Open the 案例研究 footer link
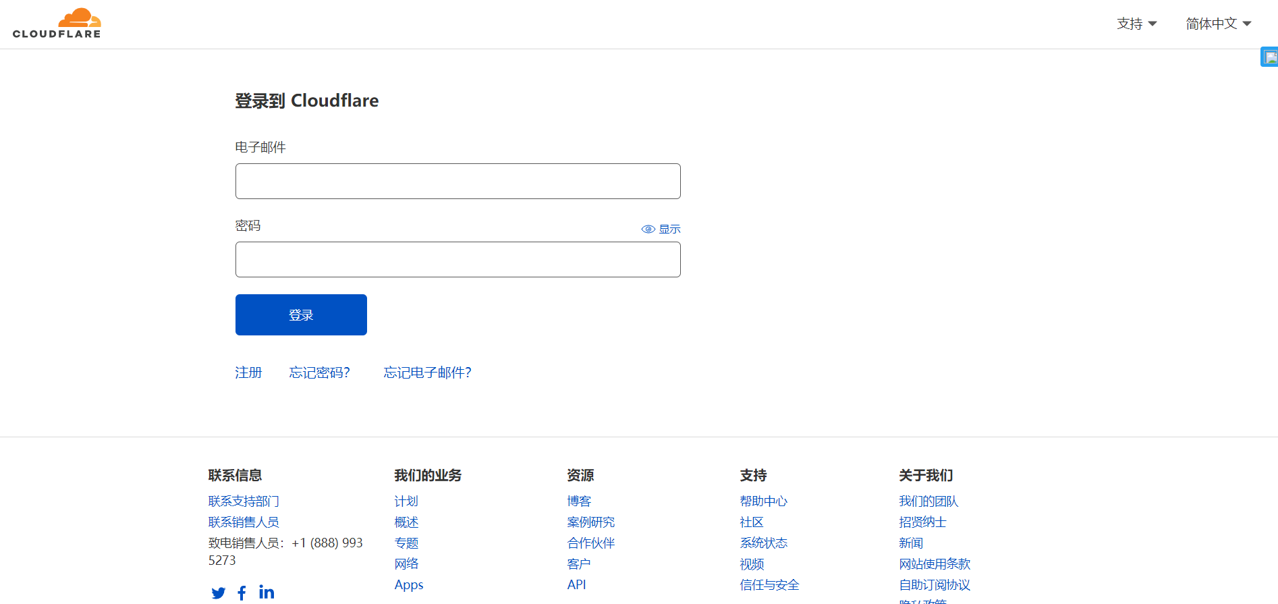The image size is (1278, 604). click(591, 522)
